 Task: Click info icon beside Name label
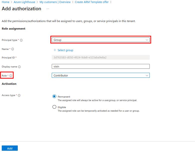coord(12,49)
